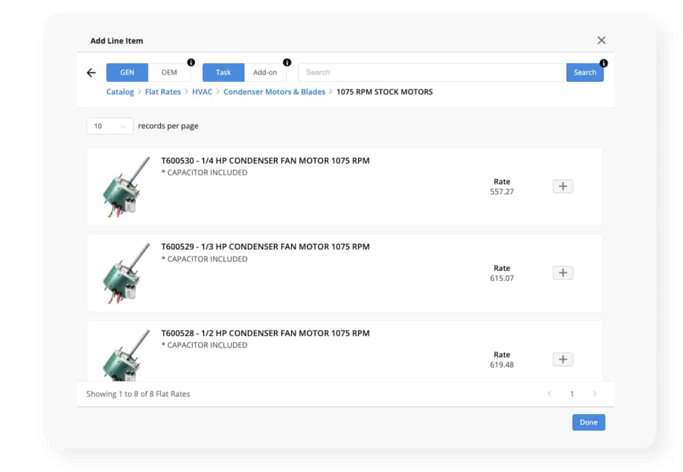Open the HVAC breadcrumb link
This screenshot has width=683, height=472.
coord(201,91)
